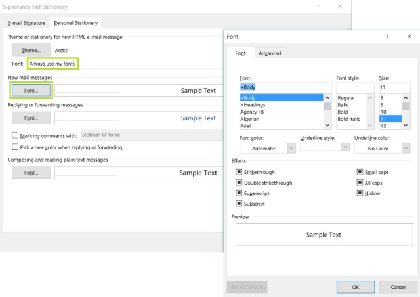Screen dimensions: 420x297
Task: Open the E-mail Signature tab
Action: pyautogui.click(x=27, y=23)
